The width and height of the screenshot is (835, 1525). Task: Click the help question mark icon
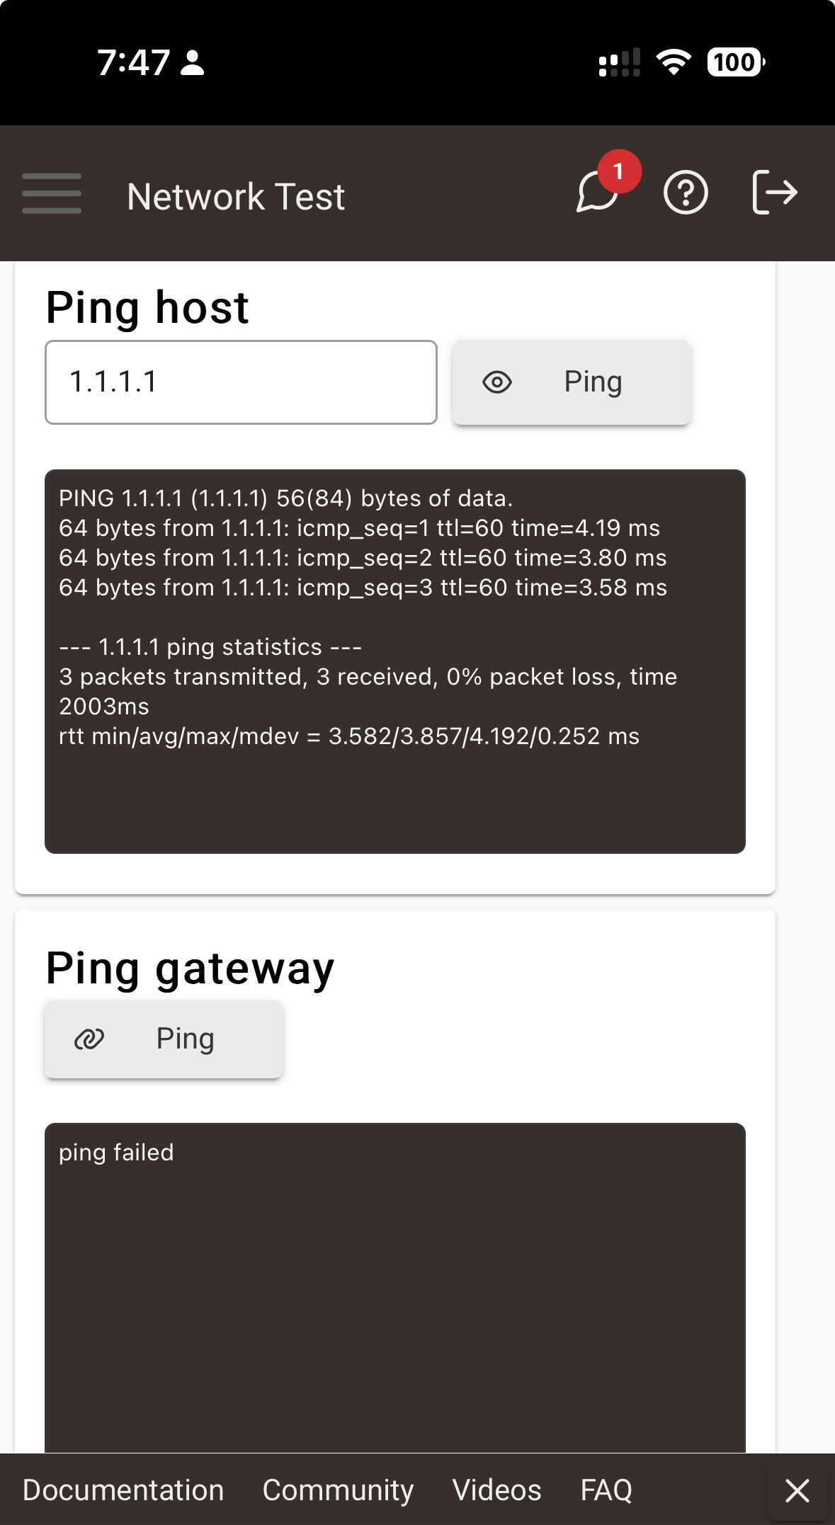685,193
